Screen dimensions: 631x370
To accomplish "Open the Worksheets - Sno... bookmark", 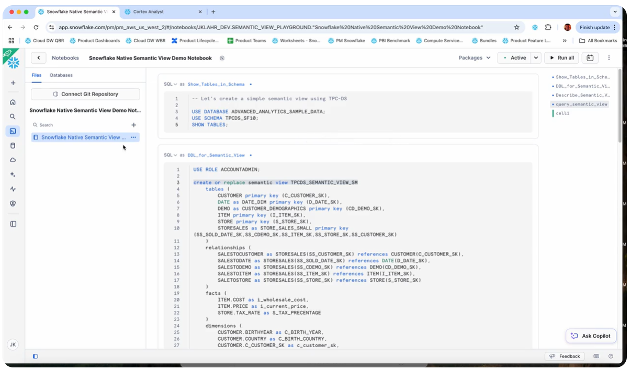I will click(296, 41).
